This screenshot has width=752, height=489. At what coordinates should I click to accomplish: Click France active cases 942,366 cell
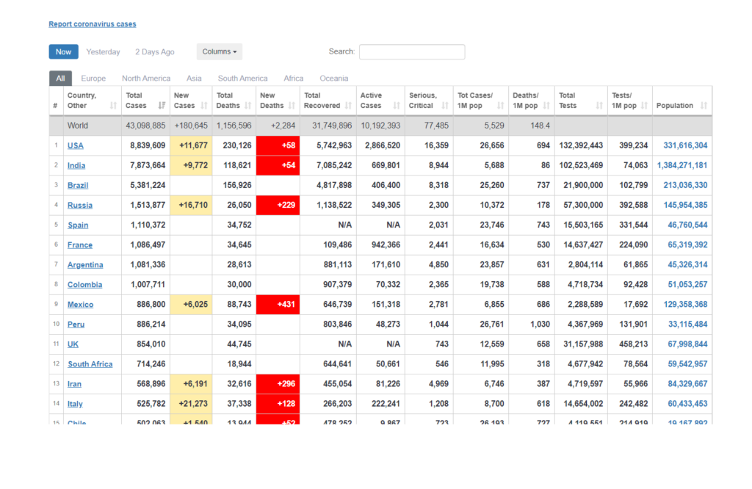381,245
